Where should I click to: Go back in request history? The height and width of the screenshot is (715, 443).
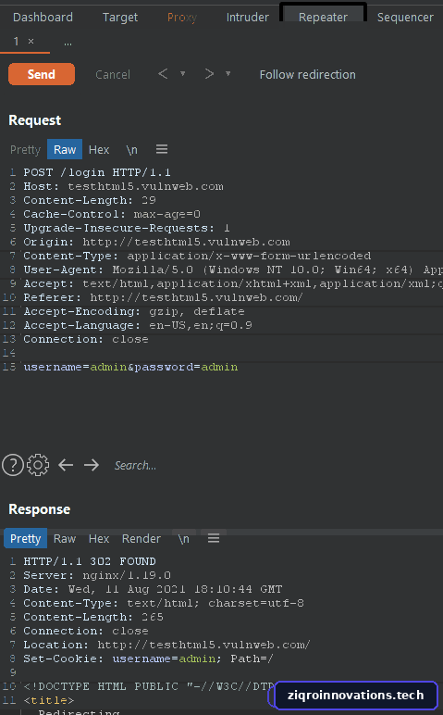pyautogui.click(x=163, y=74)
